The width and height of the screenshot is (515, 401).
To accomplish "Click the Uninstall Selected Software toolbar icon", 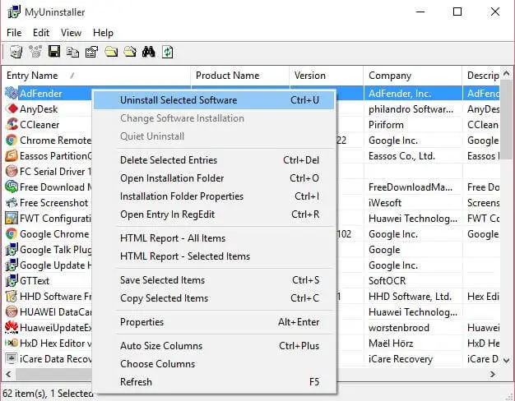I will (x=16, y=52).
